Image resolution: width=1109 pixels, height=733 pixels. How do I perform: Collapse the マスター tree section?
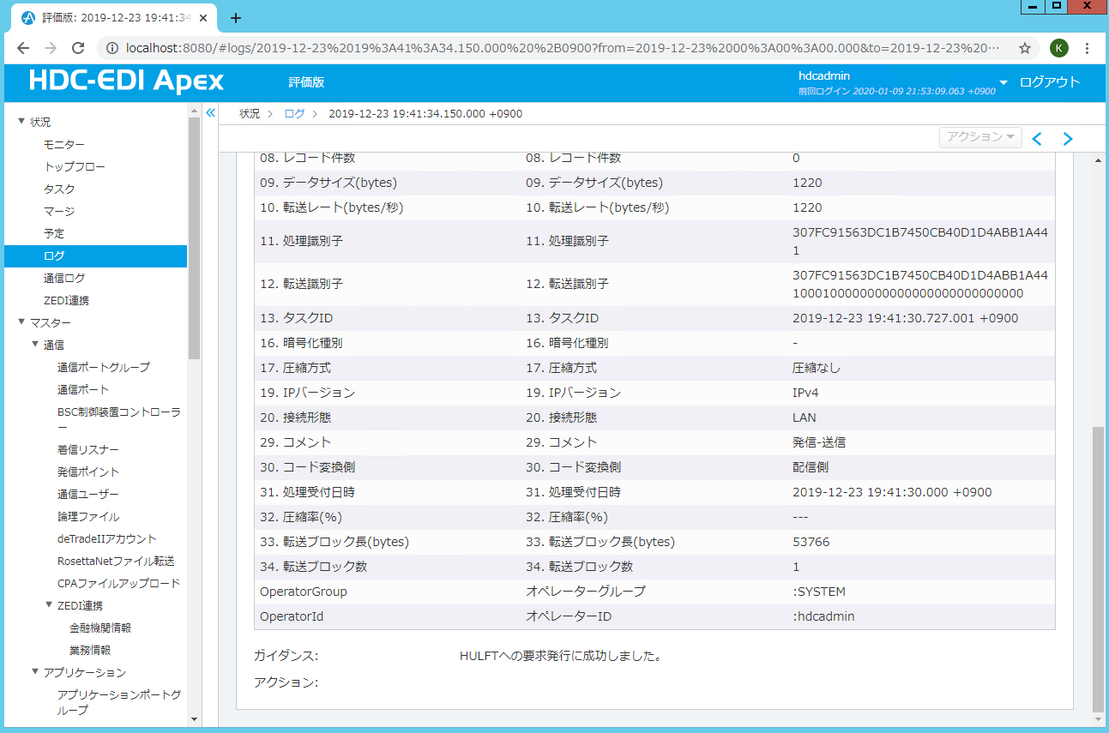(x=21, y=322)
